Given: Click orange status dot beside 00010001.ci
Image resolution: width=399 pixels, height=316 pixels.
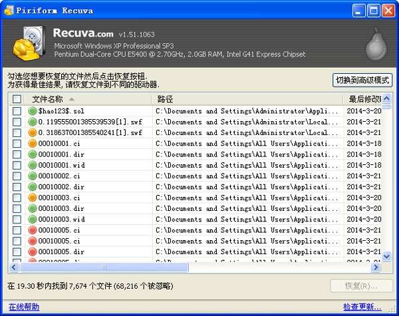Looking at the screenshot, I should pos(33,143).
